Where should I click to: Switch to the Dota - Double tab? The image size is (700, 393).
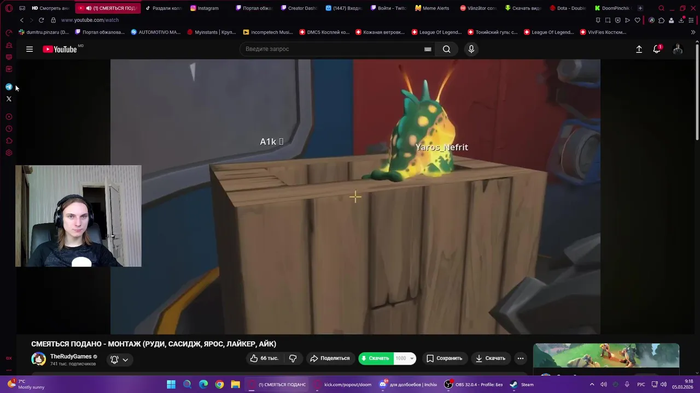[x=567, y=8]
